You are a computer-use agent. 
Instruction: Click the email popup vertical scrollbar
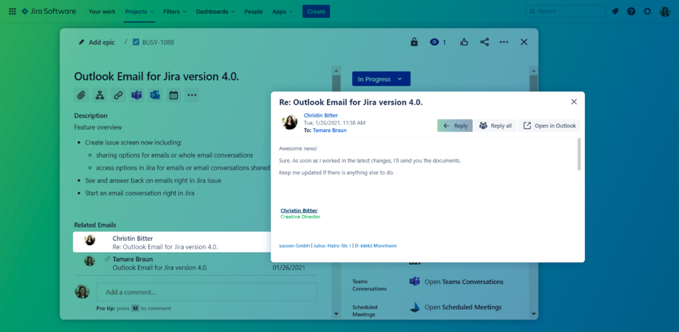[579, 154]
